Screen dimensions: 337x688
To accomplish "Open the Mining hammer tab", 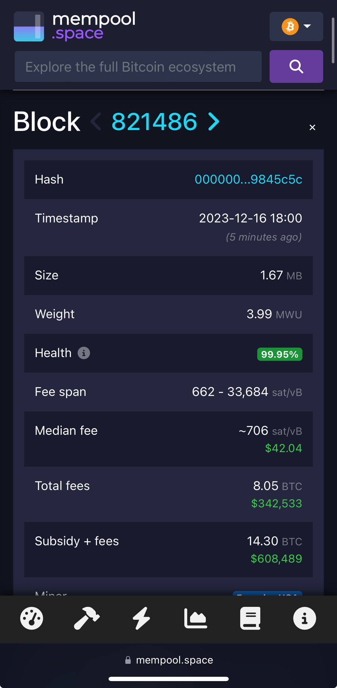I will tap(86, 618).
